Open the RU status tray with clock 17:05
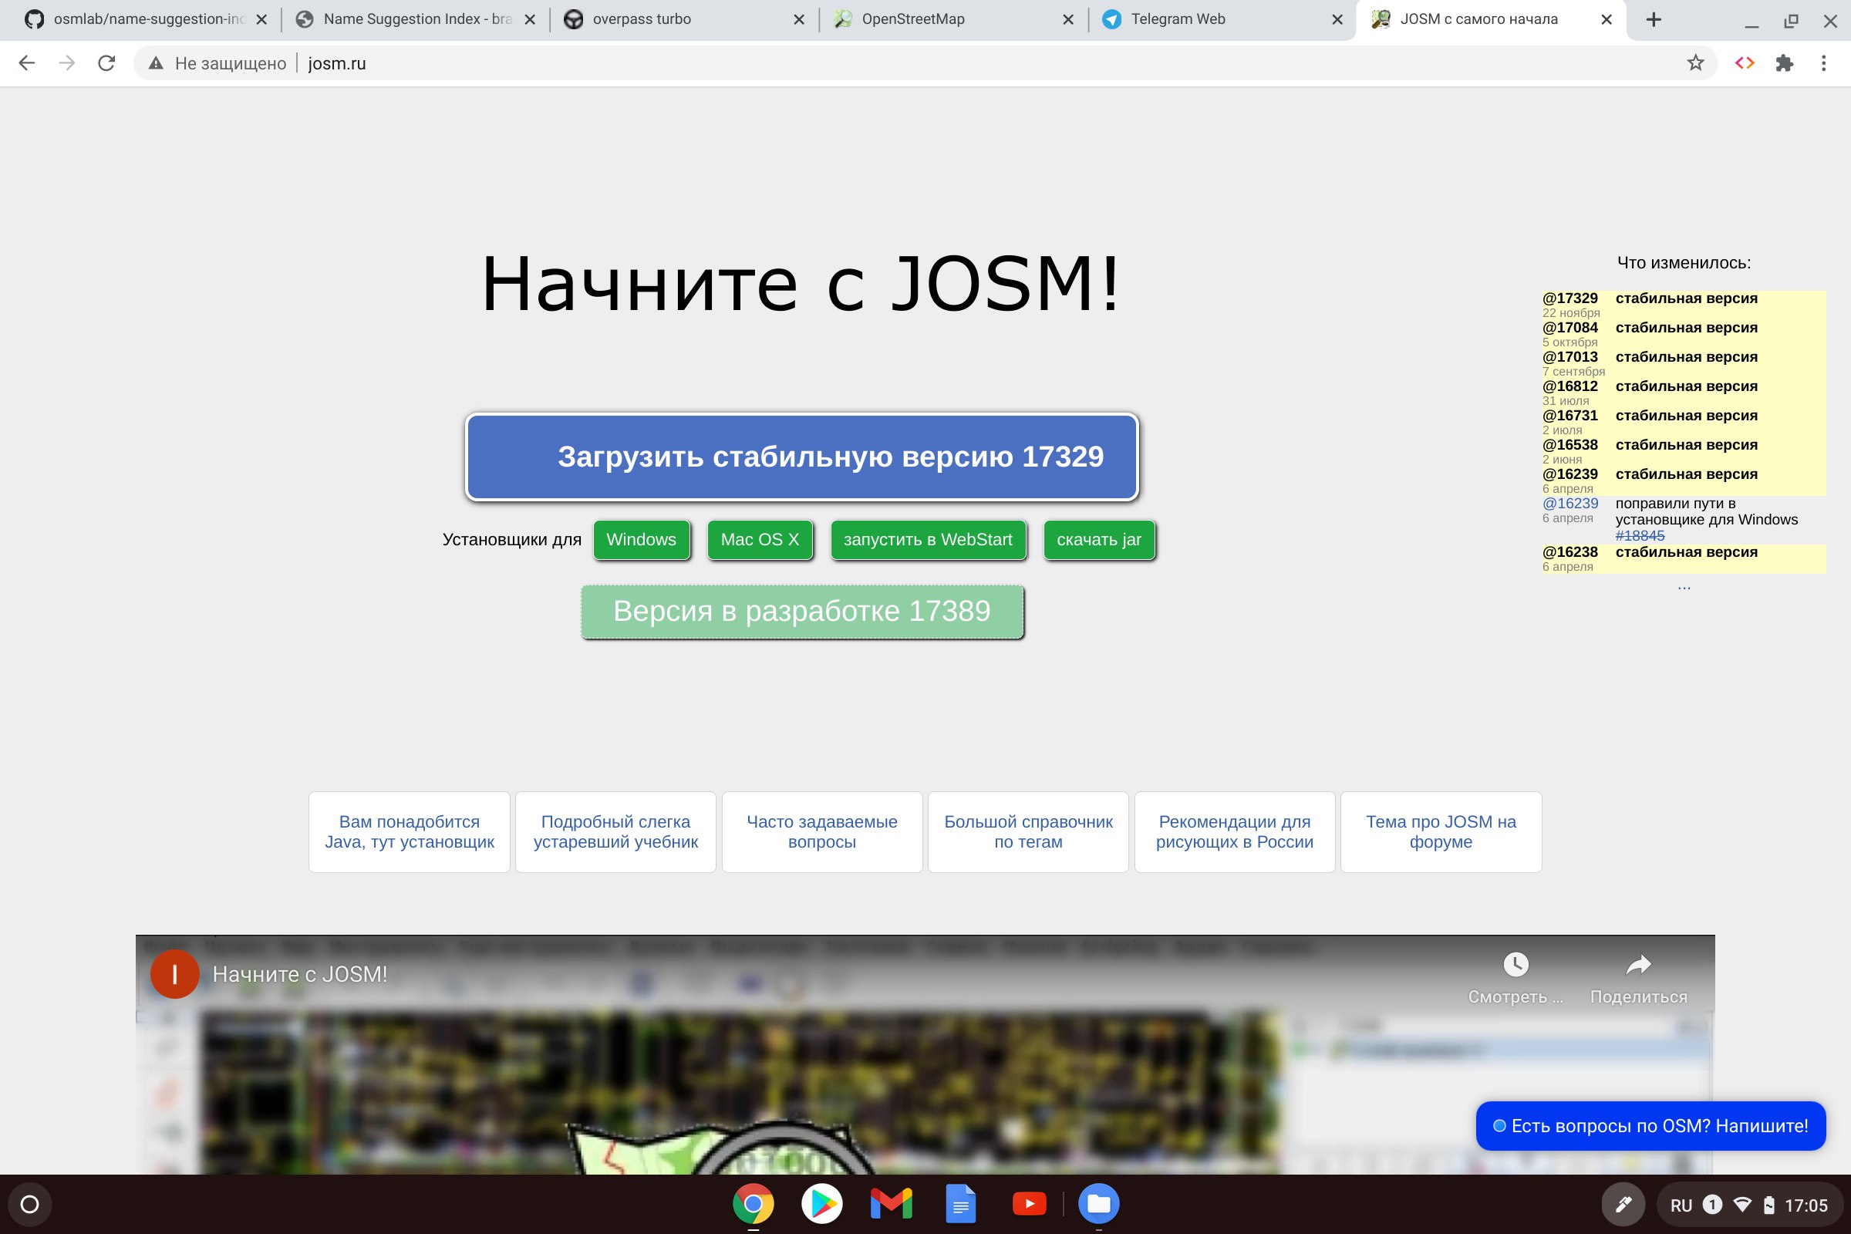 pyautogui.click(x=1748, y=1205)
